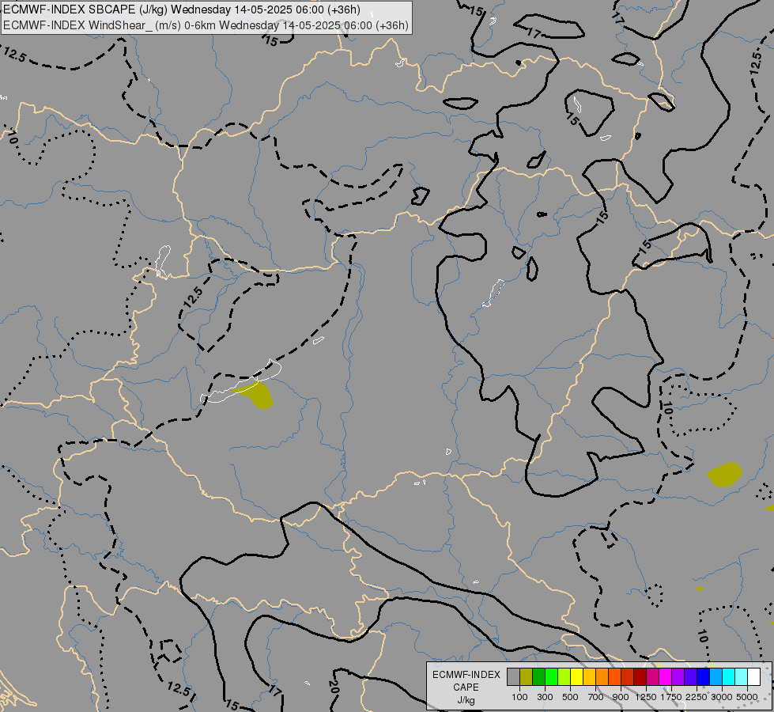This screenshot has height=712, width=774.
Task: Click the SBCAPE title line at top
Action: click(182, 9)
